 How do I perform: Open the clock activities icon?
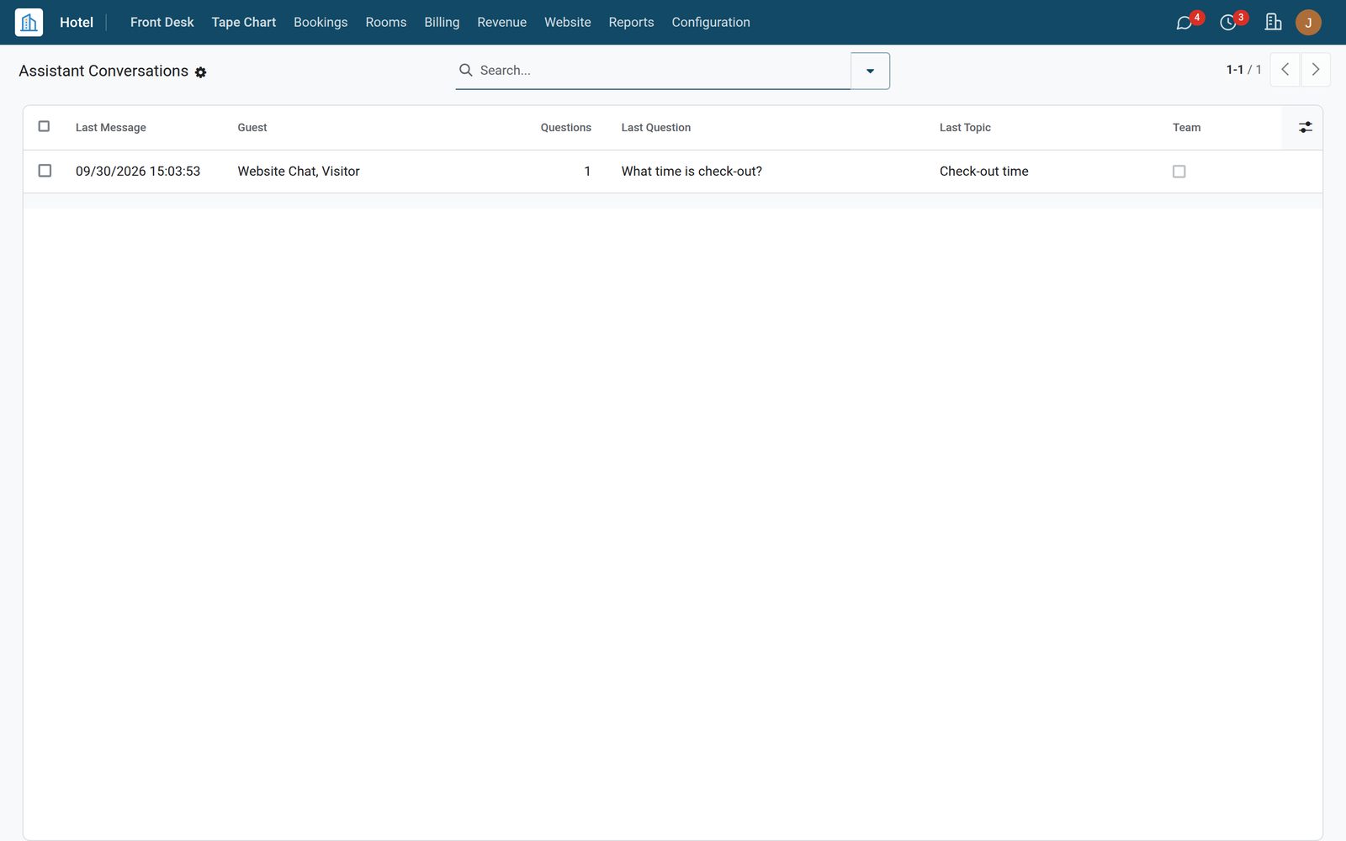(1228, 23)
